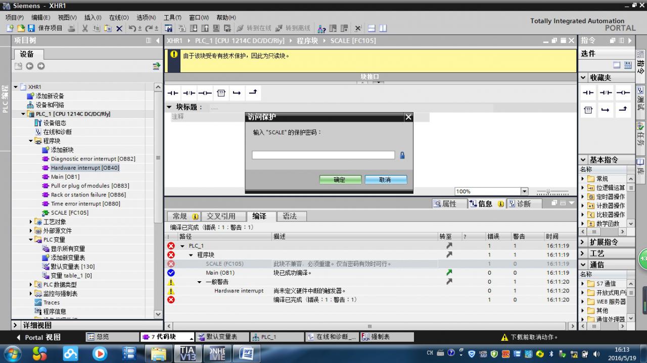Viewport: 647px width, 363px height.
Task: Expand the 定时器操作 instruction folder
Action: tap(583, 197)
